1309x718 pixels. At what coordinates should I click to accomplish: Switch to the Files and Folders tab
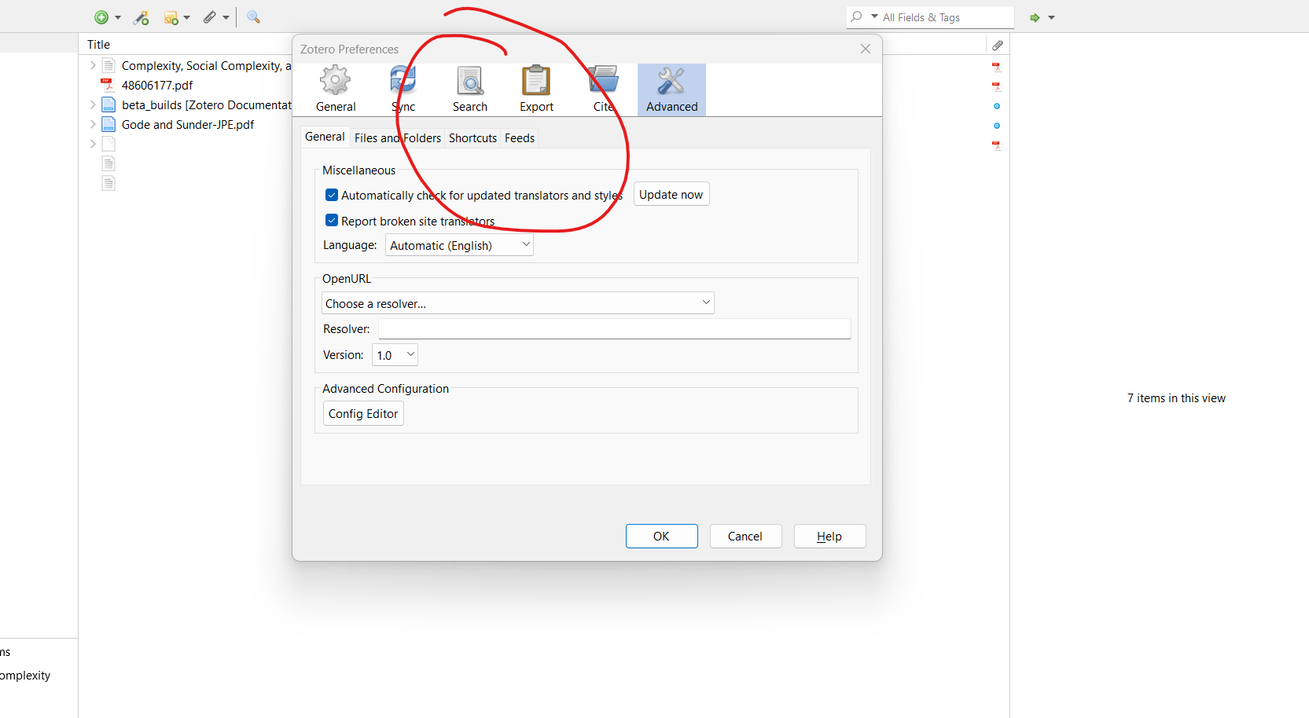(397, 138)
